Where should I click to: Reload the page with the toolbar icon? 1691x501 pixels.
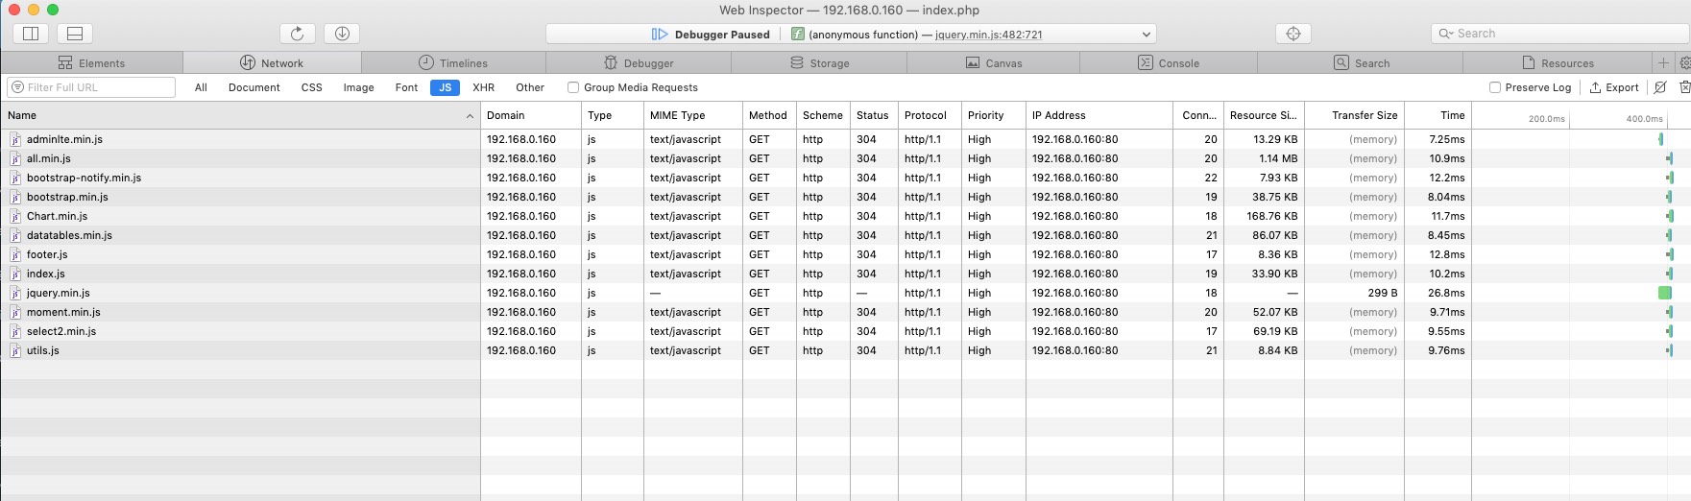pos(298,34)
